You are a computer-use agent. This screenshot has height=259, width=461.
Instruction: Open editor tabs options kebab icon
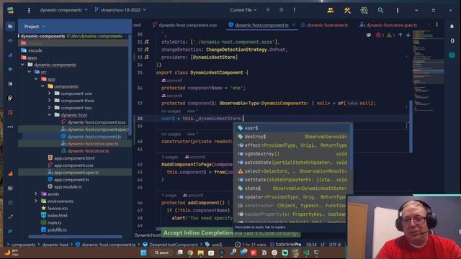(437, 25)
